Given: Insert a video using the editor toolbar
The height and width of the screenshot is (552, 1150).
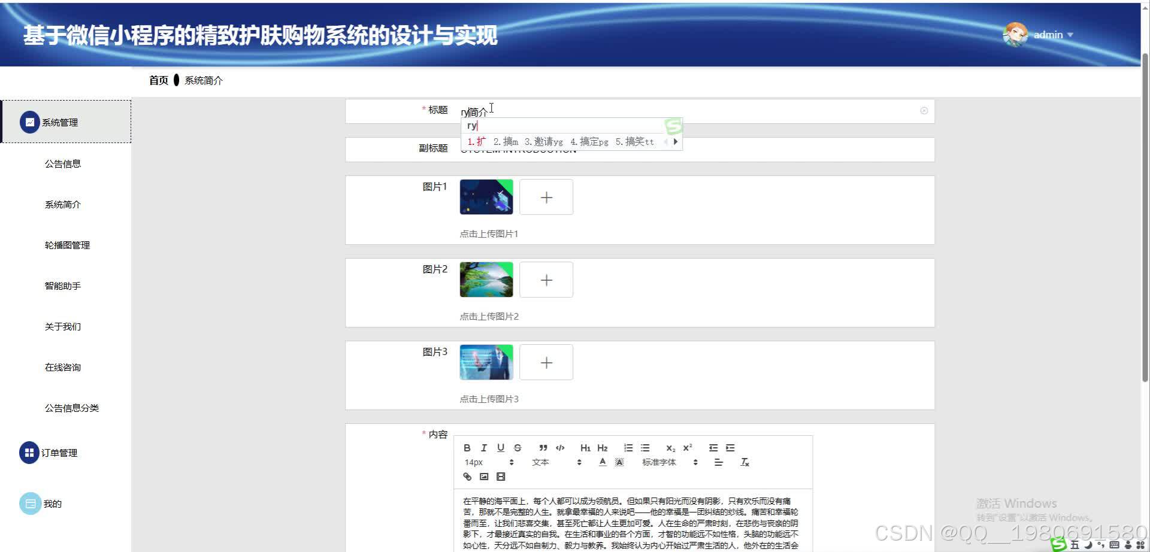Looking at the screenshot, I should pyautogui.click(x=500, y=477).
